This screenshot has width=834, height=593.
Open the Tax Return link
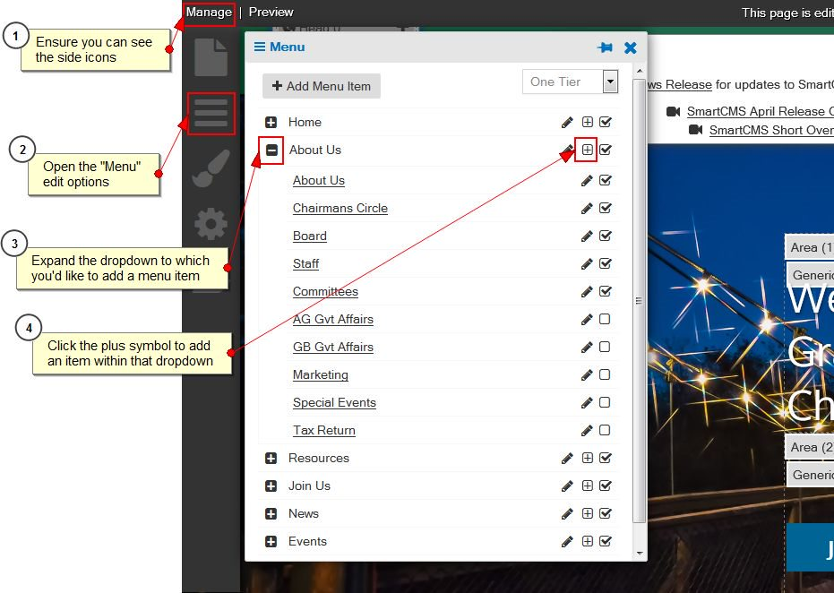(x=324, y=430)
